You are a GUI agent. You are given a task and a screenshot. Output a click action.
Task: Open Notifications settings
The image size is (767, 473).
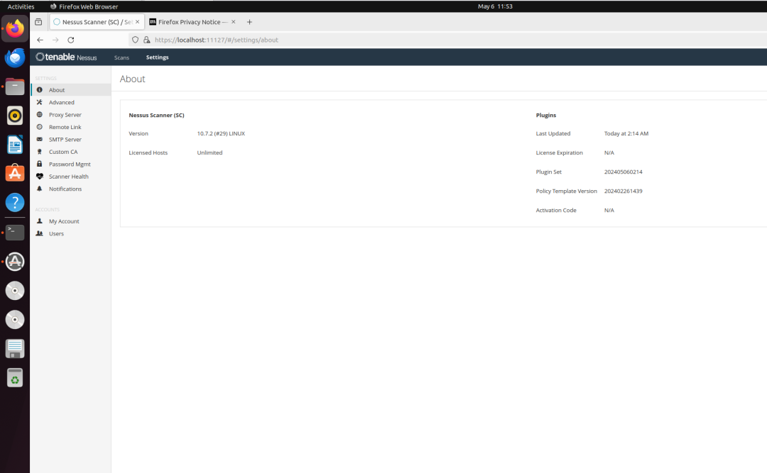click(x=70, y=189)
